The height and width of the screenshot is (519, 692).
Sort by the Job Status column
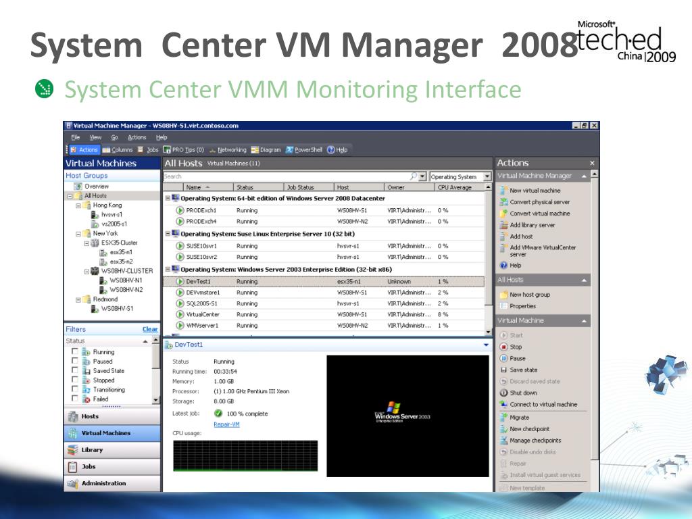click(x=308, y=187)
